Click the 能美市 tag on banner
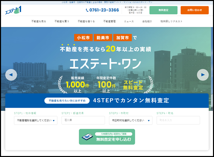Image resolution: width=214 pixels, height=157 pixels. point(103,38)
